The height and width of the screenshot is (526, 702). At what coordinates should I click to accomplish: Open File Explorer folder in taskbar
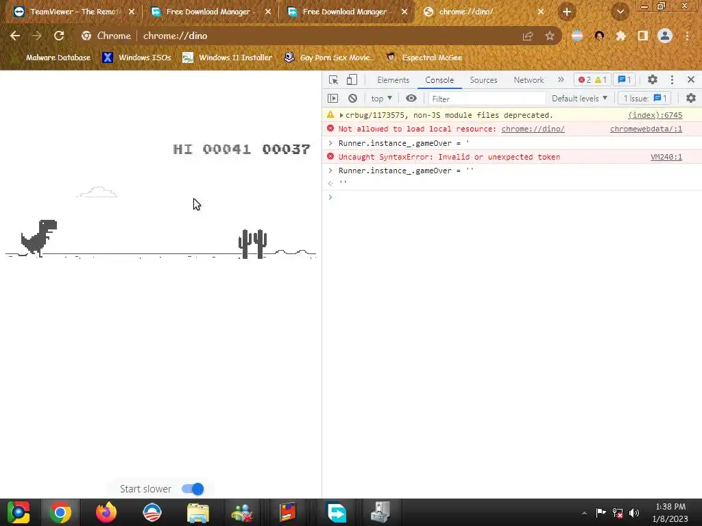[198, 512]
